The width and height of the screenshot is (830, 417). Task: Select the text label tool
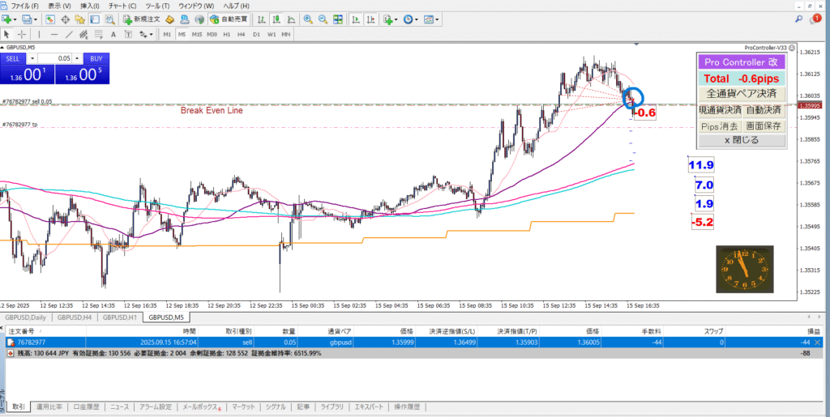coord(112,34)
